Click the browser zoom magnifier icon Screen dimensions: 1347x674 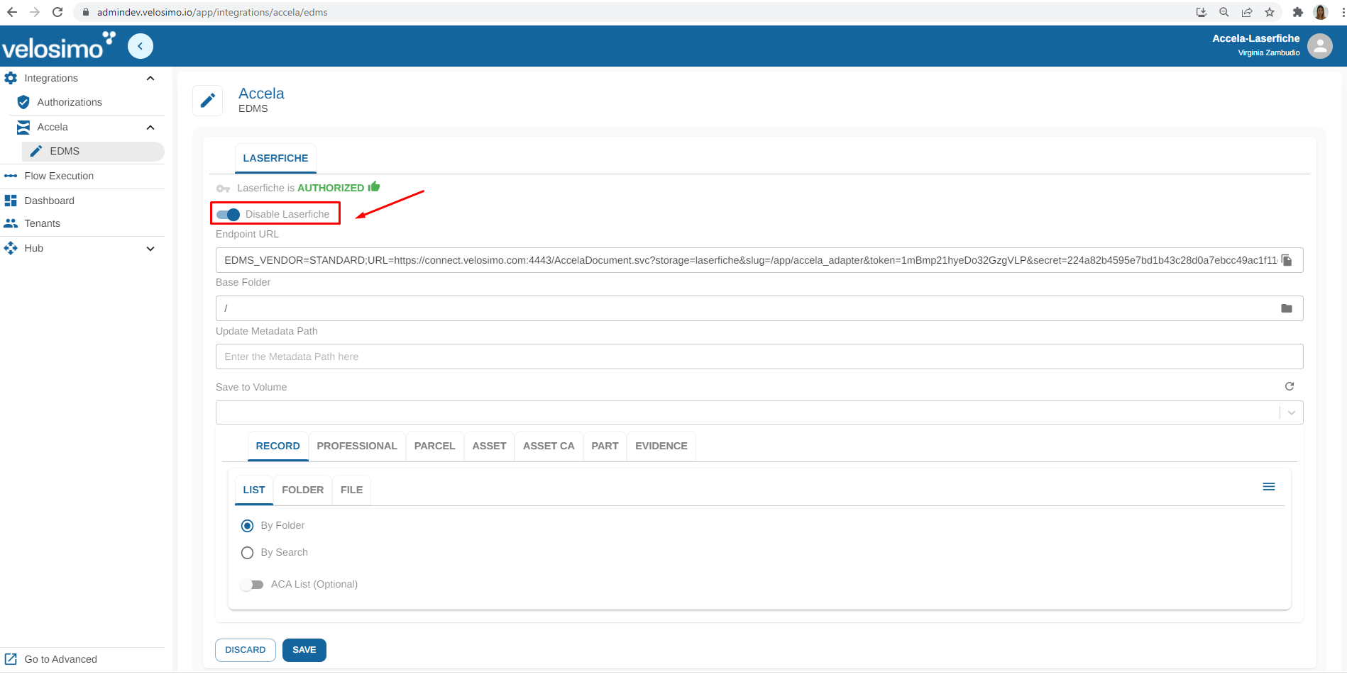1224,12
